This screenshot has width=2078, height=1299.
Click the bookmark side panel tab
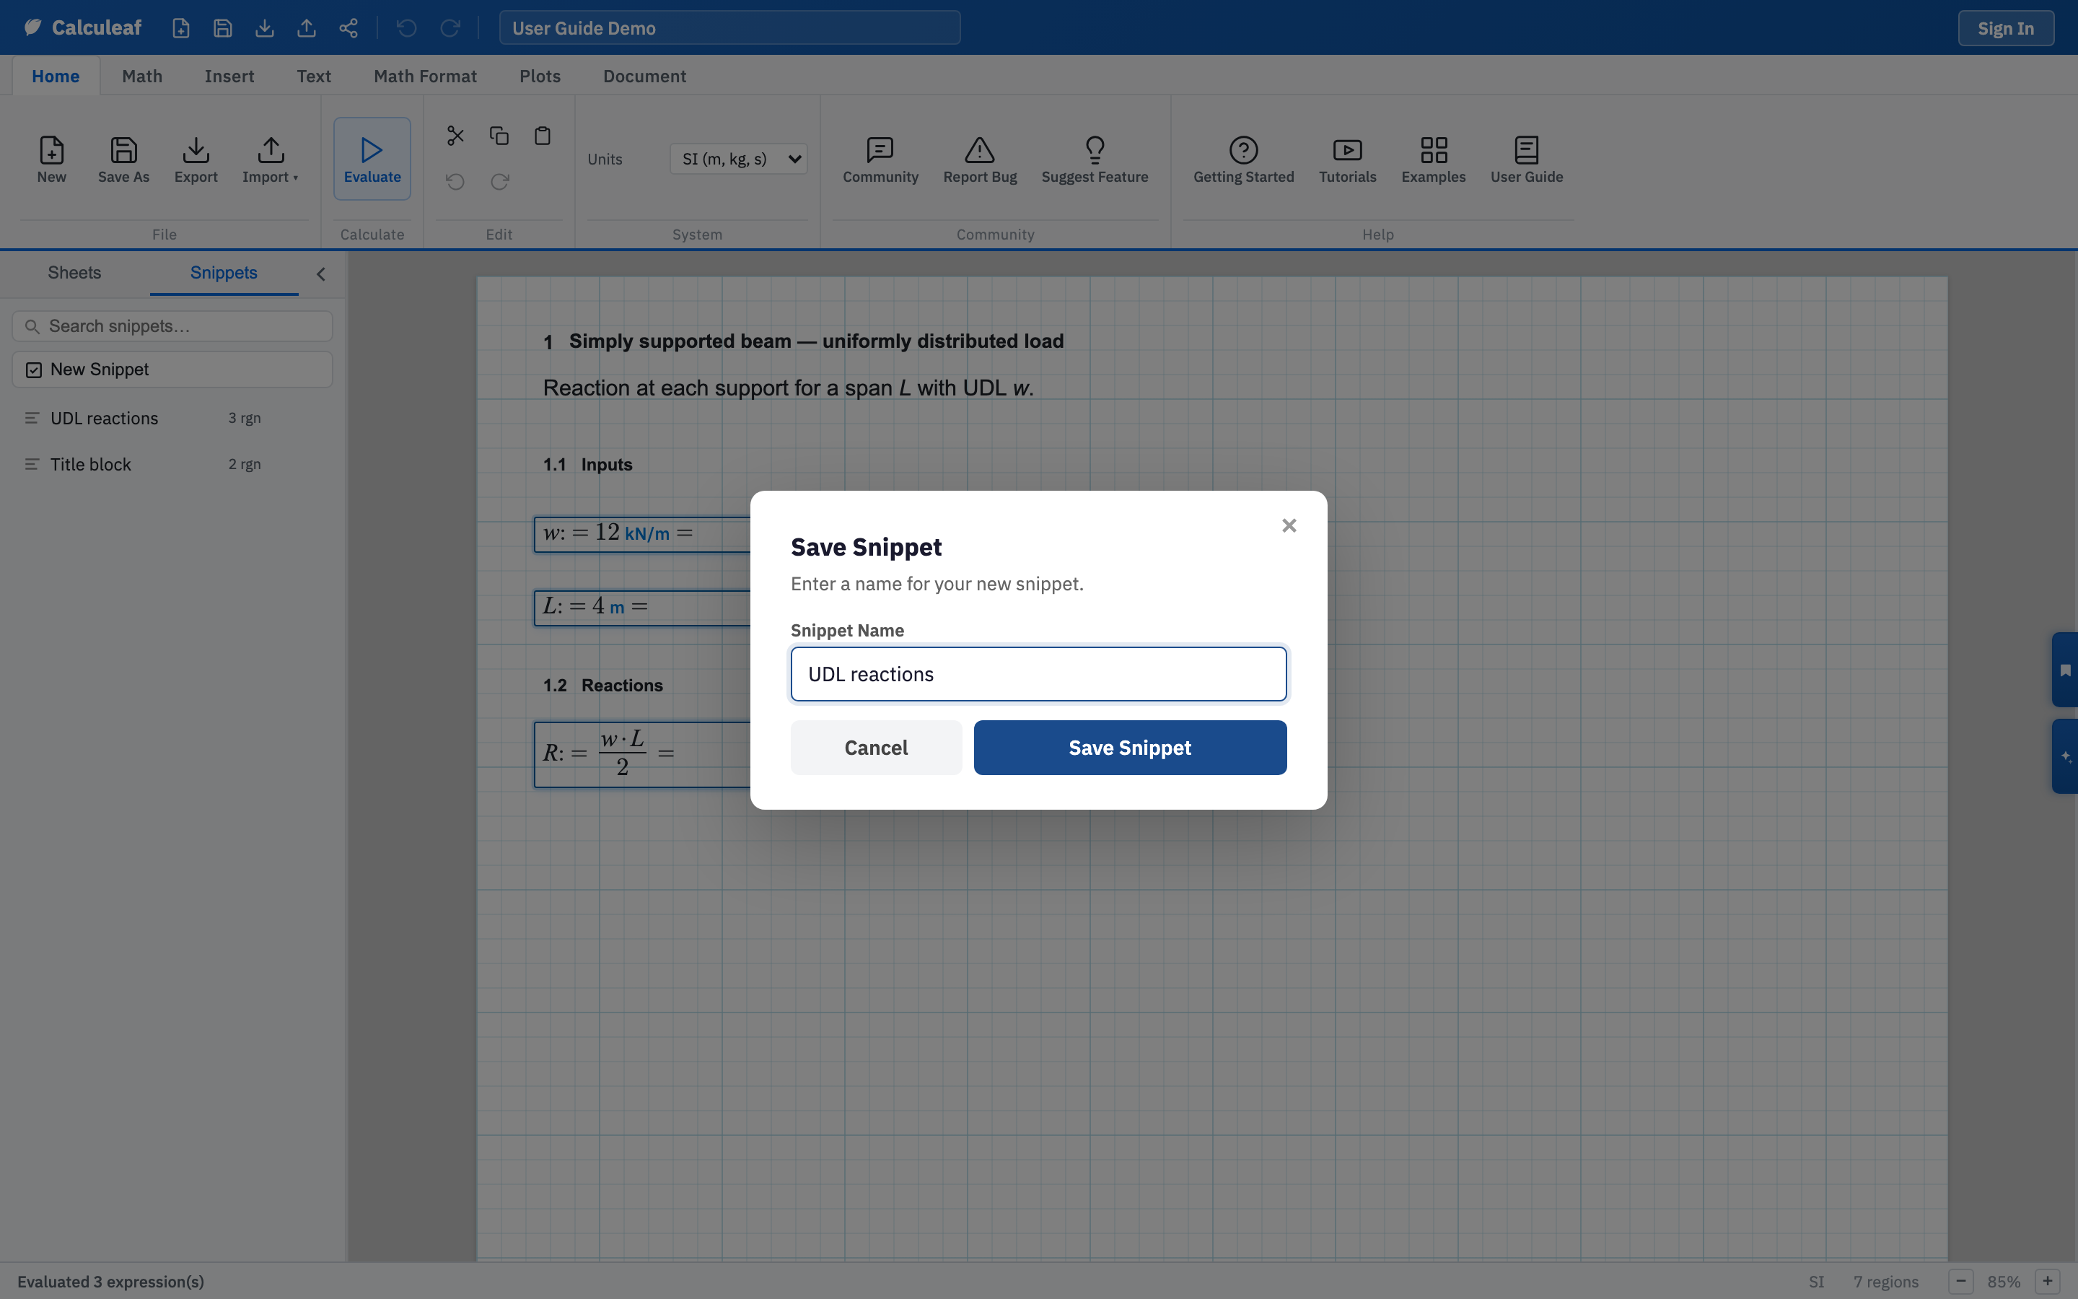coord(2065,670)
